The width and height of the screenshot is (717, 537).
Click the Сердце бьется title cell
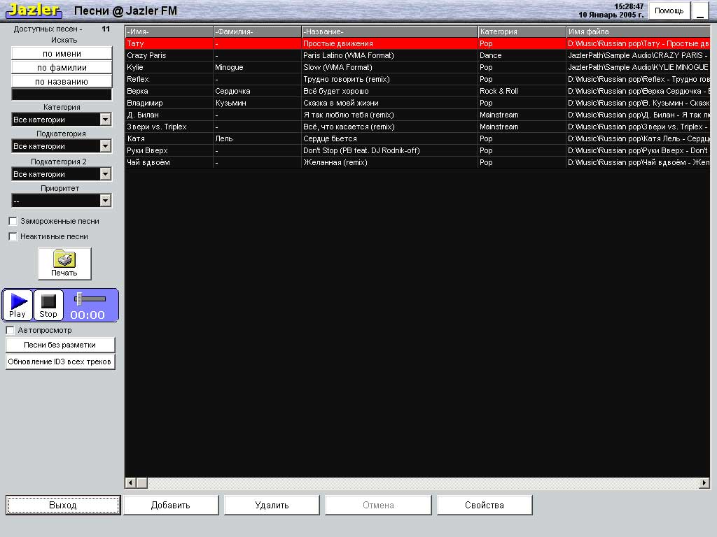pos(389,138)
